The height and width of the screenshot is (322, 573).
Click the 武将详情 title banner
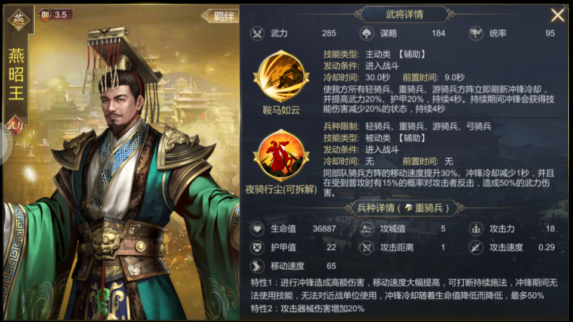404,14
